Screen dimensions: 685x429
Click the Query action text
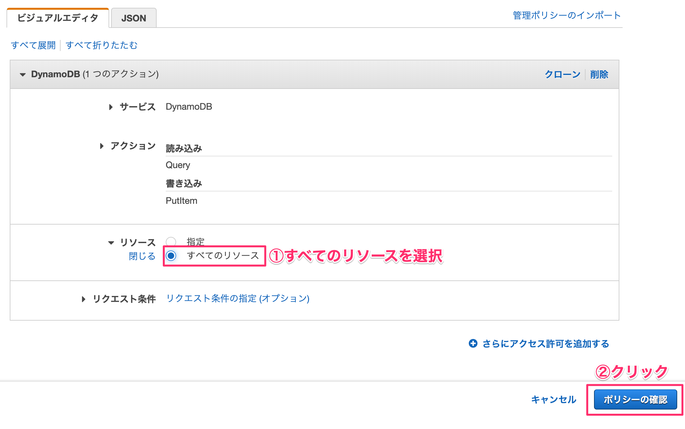[x=178, y=165]
